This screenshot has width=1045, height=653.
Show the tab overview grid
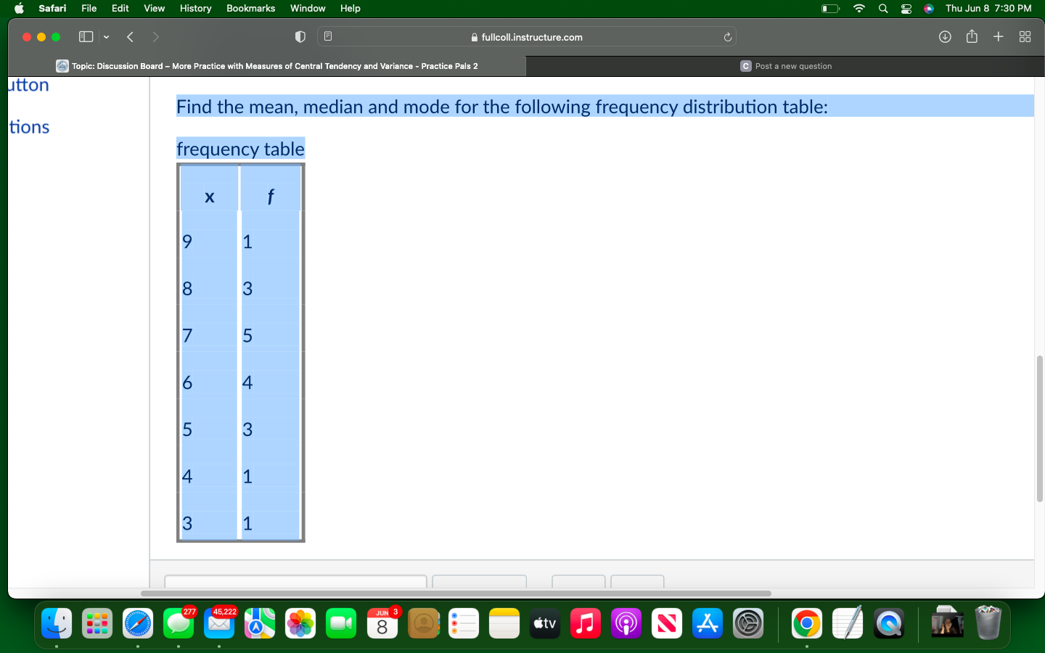(1025, 36)
